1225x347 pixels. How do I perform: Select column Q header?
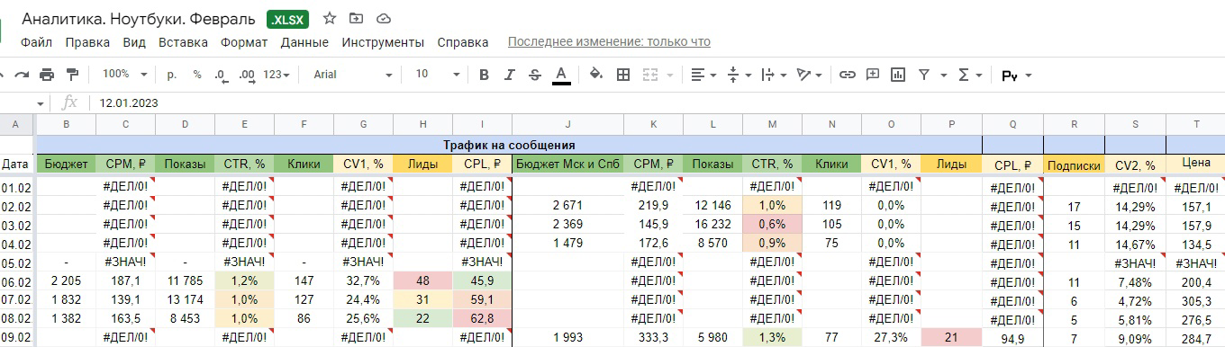tap(1012, 124)
